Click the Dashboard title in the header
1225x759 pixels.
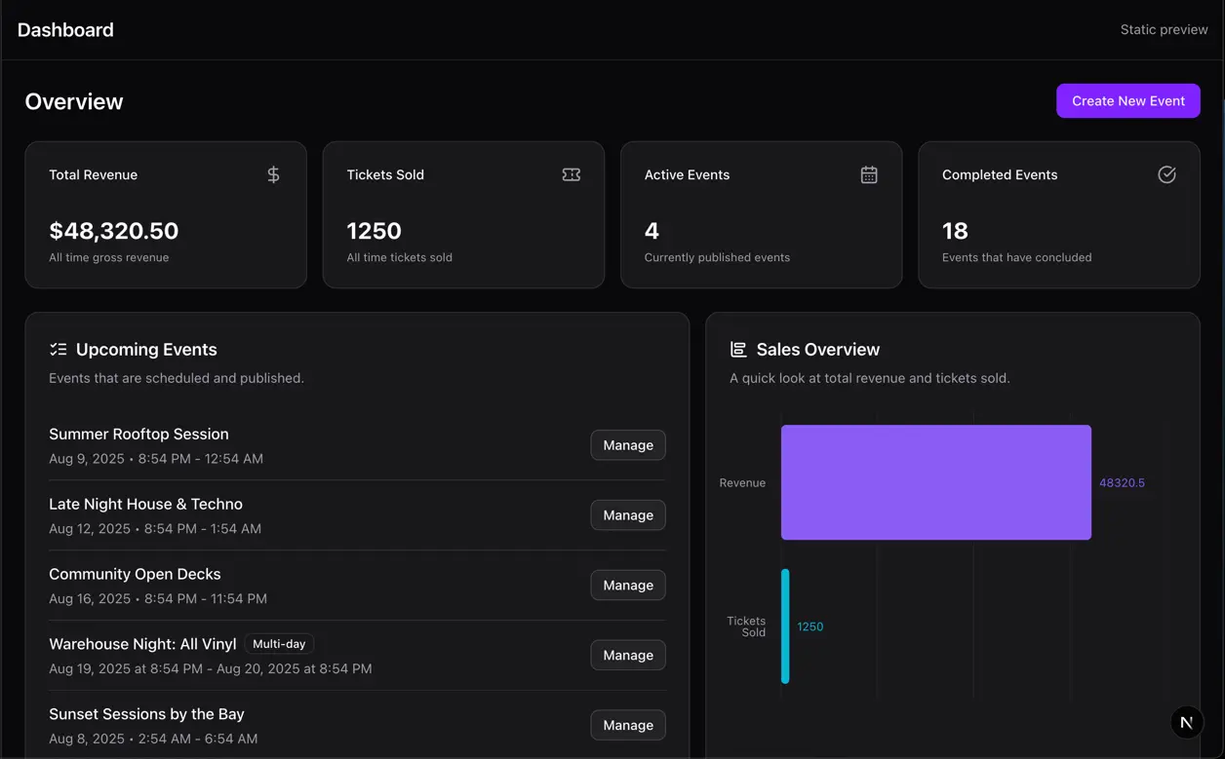[65, 29]
